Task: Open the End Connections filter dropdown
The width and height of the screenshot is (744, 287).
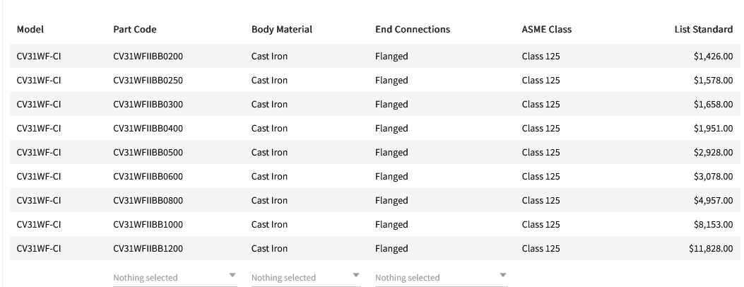Action: tap(441, 277)
